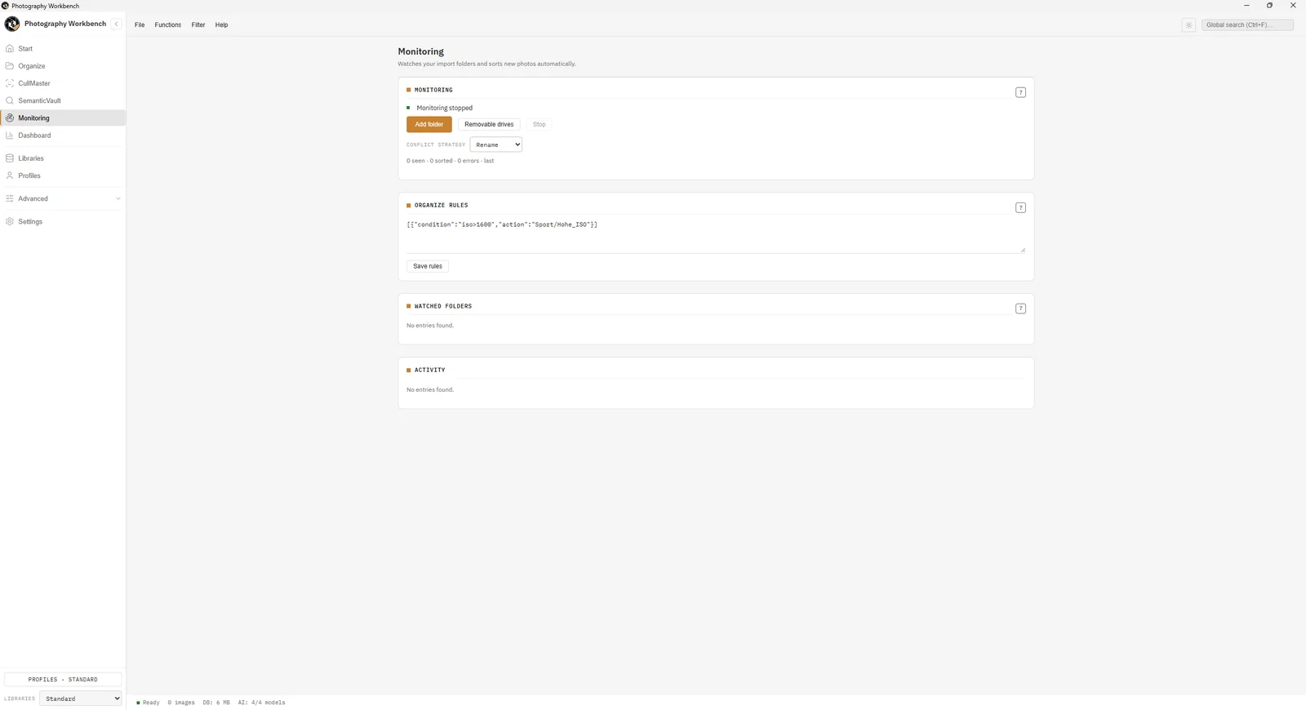This screenshot has height=710, width=1306.
Task: Click the Dashboard chart icon
Action: [10, 135]
